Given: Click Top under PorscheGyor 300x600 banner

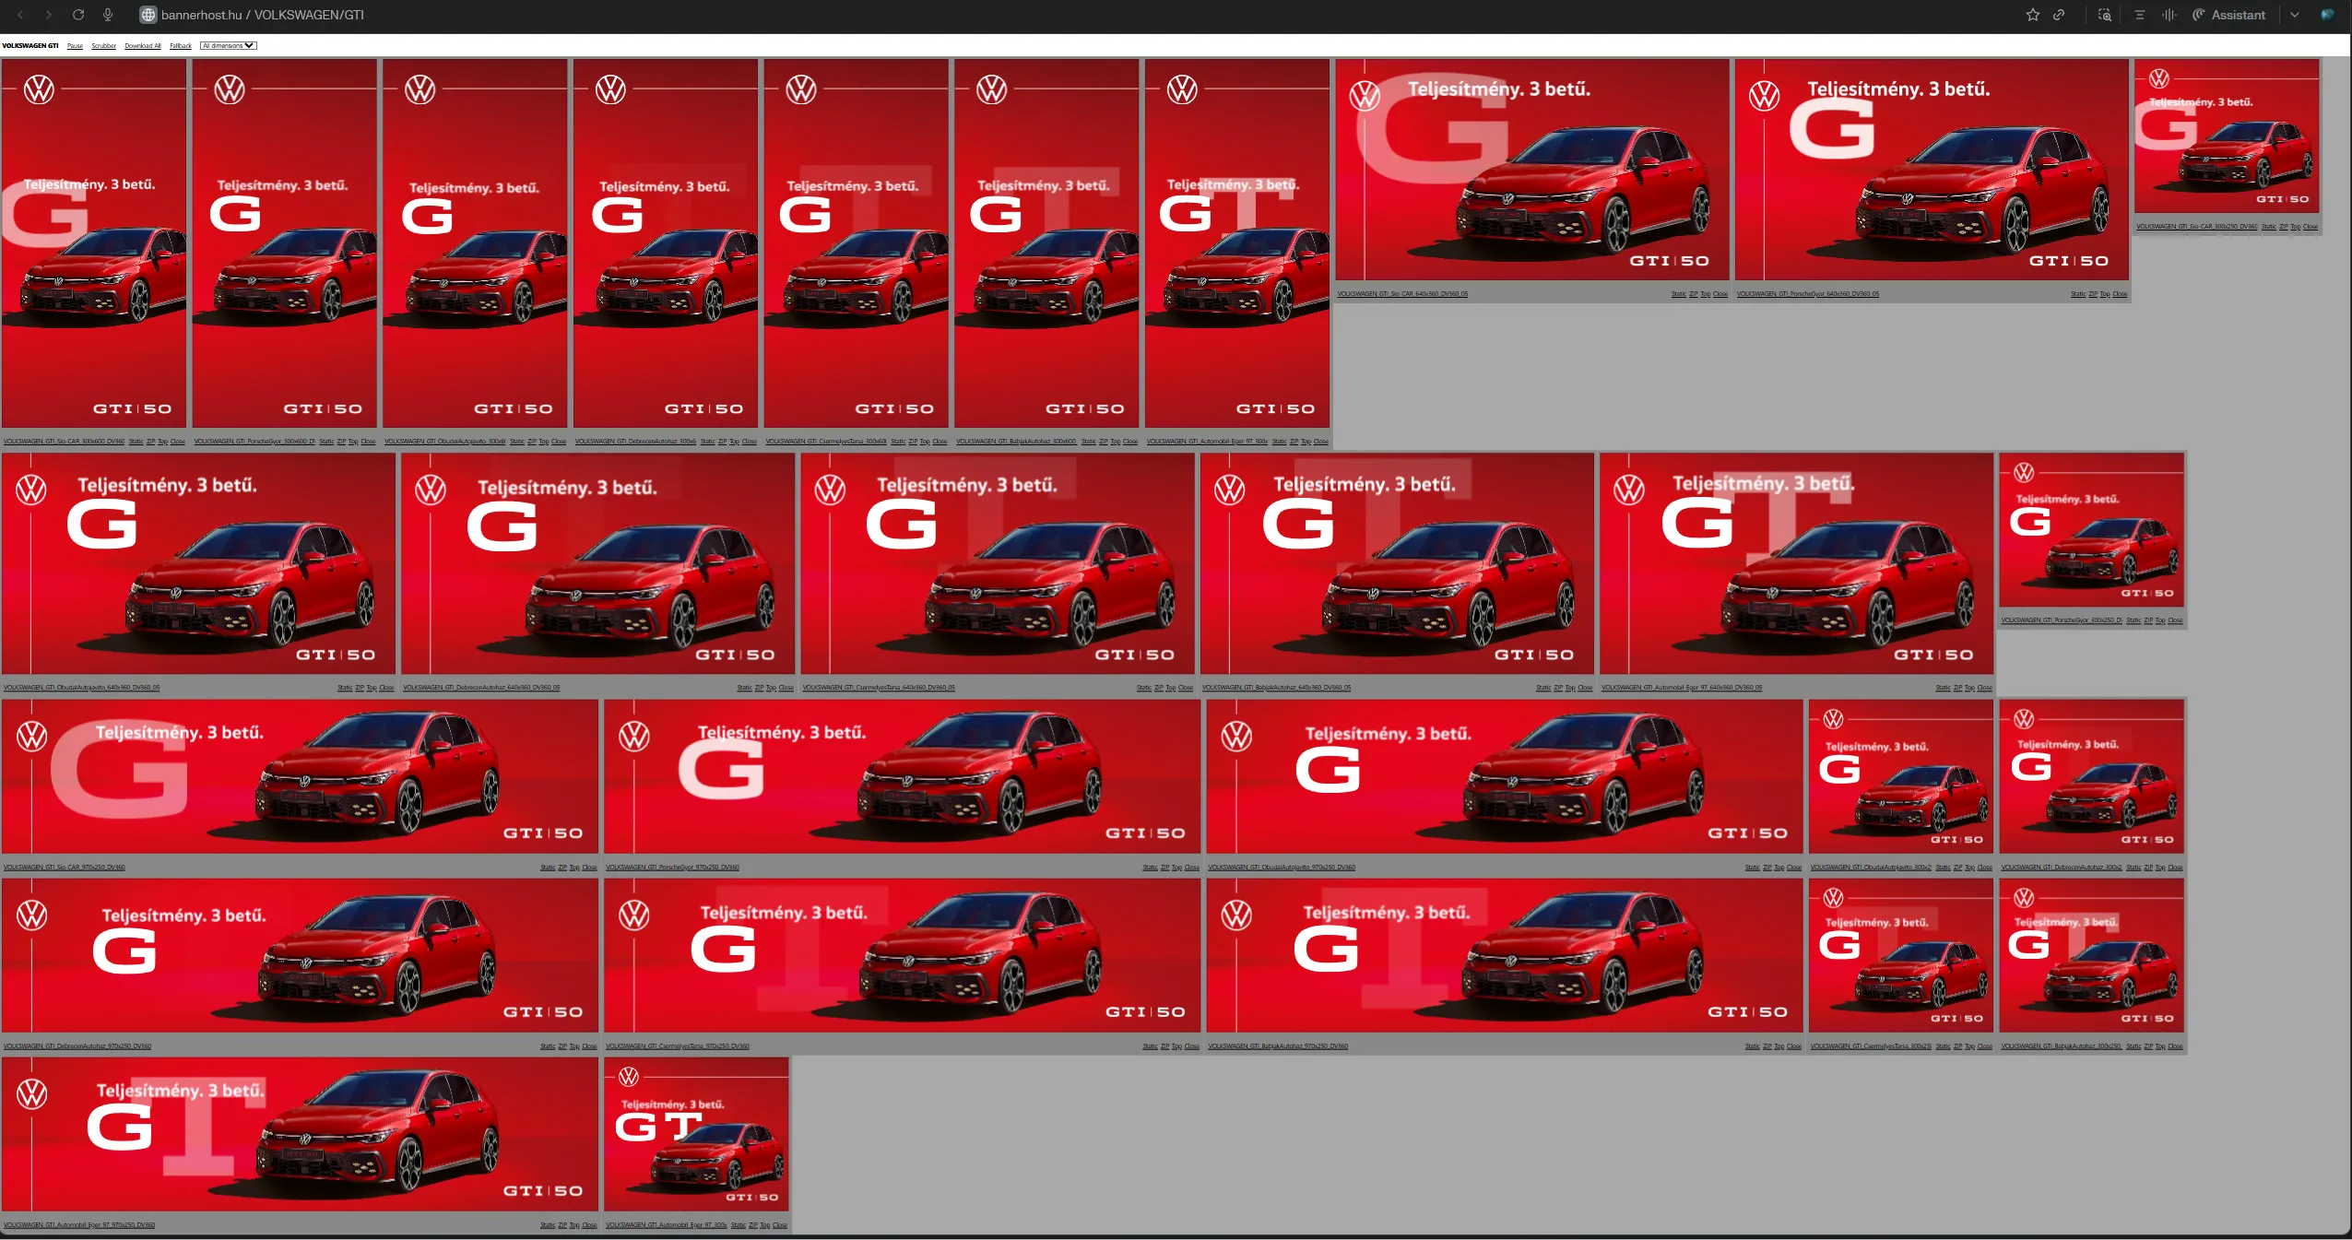Looking at the screenshot, I should [x=353, y=442].
